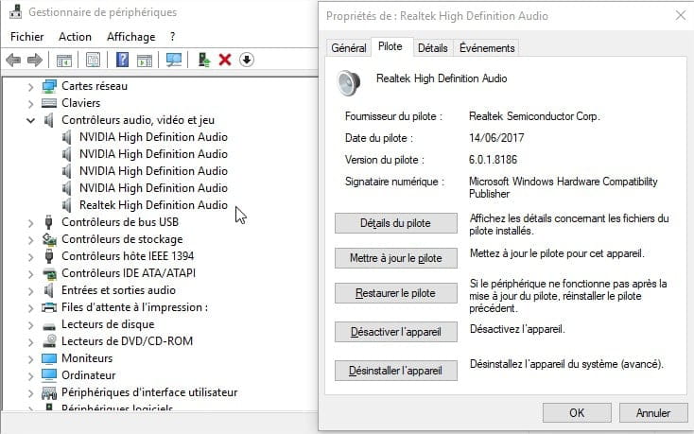Open the Affichage menu
694x434 pixels.
coord(130,37)
